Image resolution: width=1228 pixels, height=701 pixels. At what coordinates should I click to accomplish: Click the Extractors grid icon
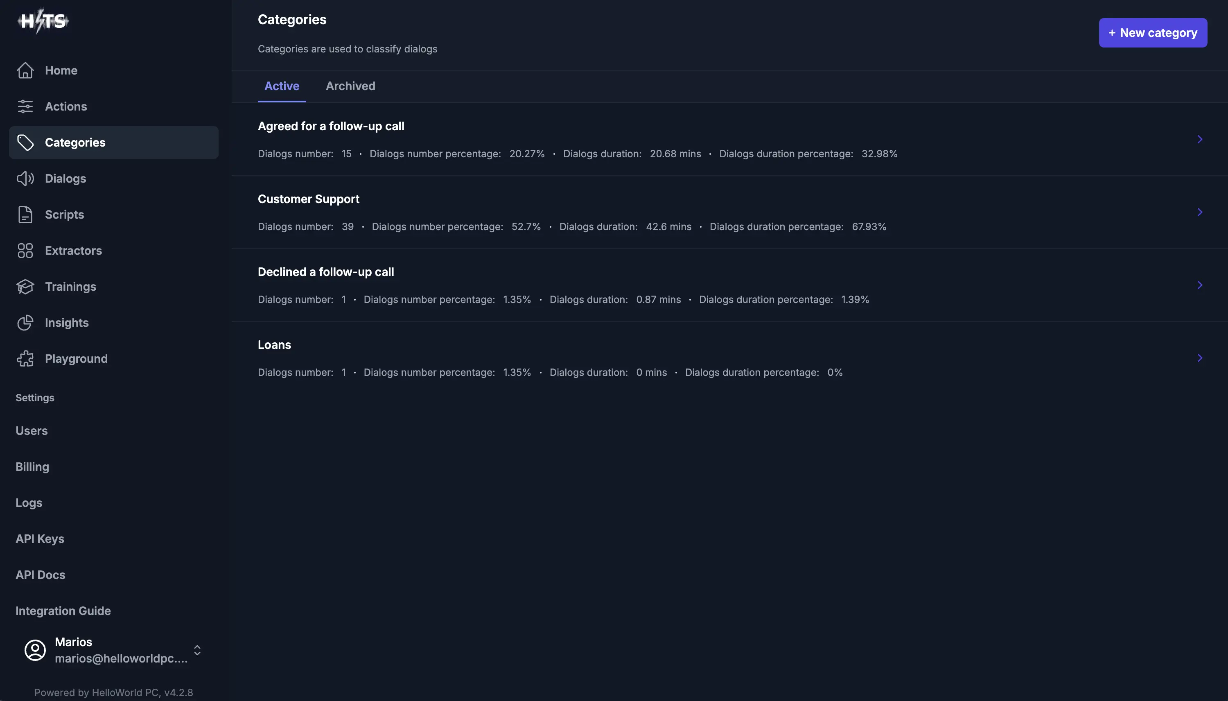tap(25, 250)
